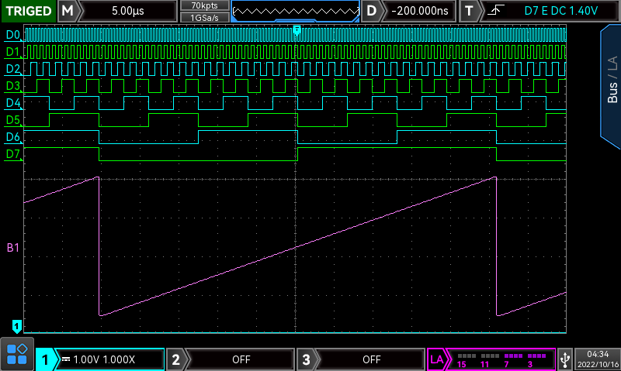Toggle channel 3 from OFF
The width and height of the screenshot is (621, 371).
coord(361,359)
